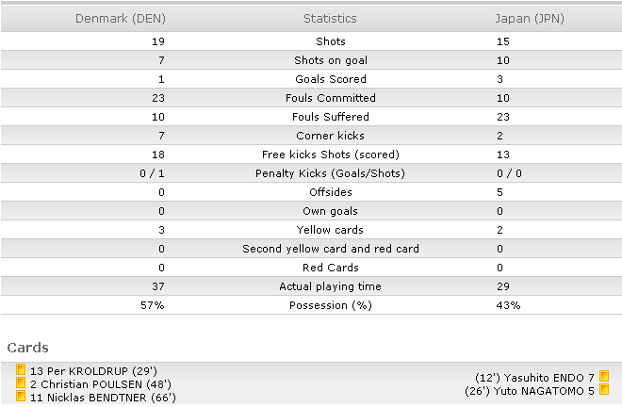Click the yellow card icon beside Yasuhito ENDO

[x=604, y=376]
